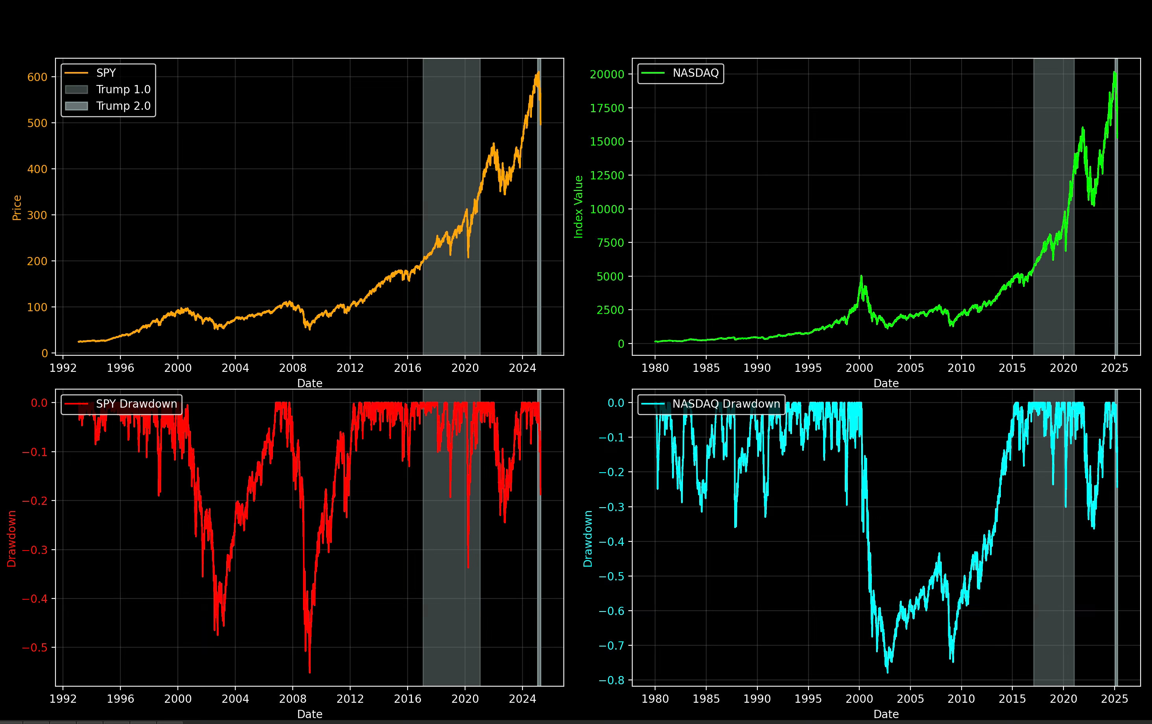
Task: Click the 2010 tick under the NASDAQ Drawdown chart
Action: click(x=961, y=699)
